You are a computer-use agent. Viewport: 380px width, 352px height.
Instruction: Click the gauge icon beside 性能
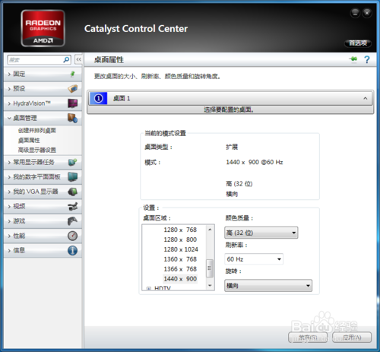coord(72,236)
